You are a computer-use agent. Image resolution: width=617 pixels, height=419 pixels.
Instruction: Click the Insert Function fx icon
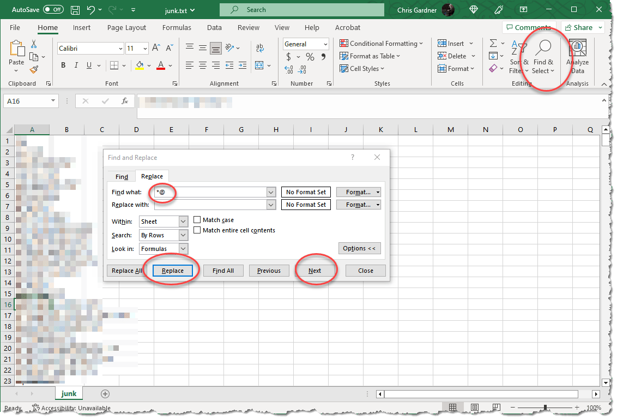point(125,101)
